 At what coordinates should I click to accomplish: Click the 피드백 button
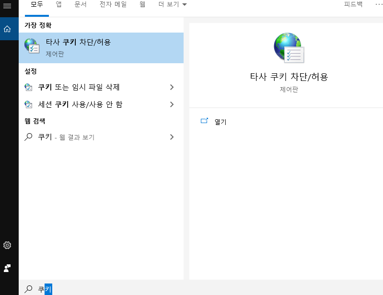click(x=353, y=4)
